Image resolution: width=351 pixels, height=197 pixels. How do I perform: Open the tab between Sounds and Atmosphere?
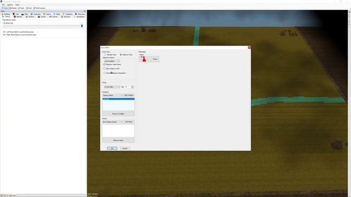coord(66,16)
